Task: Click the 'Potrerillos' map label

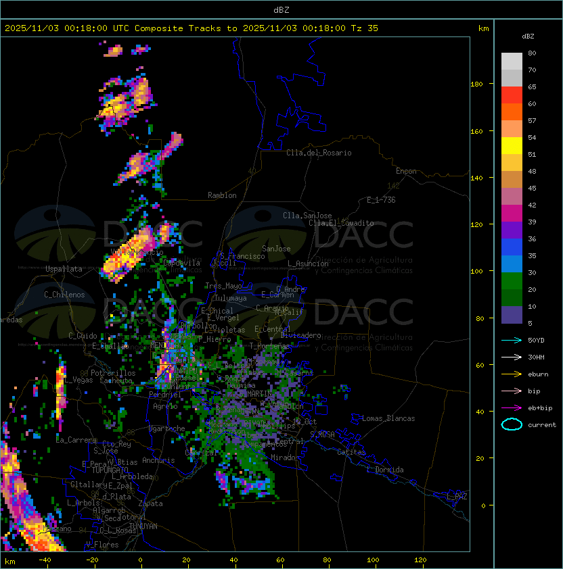Action: point(113,373)
